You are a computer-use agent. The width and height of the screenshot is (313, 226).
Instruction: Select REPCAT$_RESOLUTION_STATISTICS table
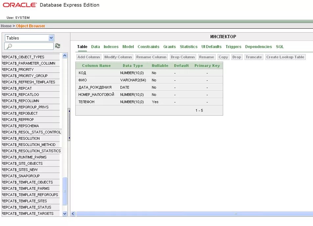[31, 151]
